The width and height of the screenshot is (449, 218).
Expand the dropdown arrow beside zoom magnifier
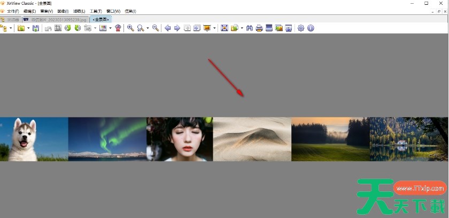coord(148,28)
